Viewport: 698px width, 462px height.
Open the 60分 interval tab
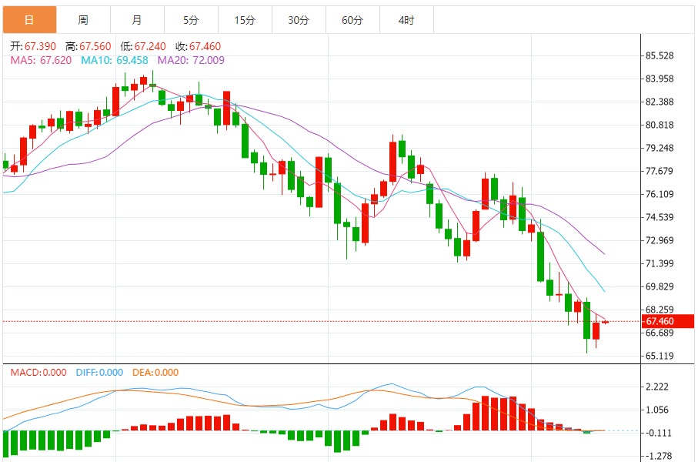[x=352, y=19]
